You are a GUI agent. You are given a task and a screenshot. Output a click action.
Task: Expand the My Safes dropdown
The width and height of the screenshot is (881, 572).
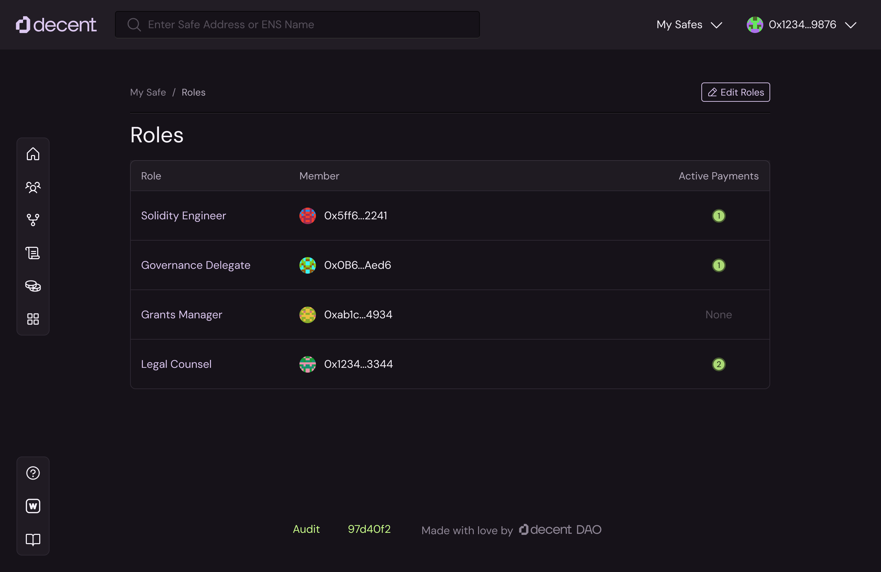click(x=689, y=24)
